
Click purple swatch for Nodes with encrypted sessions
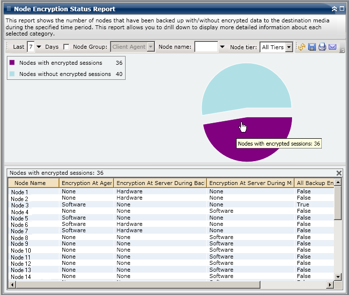click(12, 63)
